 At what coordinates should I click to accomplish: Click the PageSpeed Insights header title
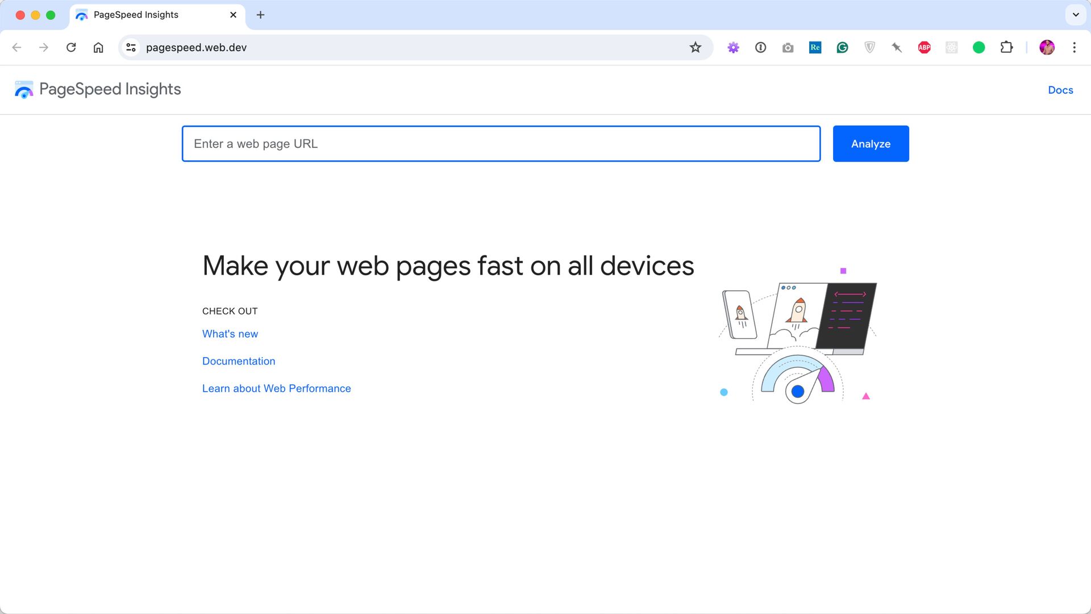click(x=110, y=89)
